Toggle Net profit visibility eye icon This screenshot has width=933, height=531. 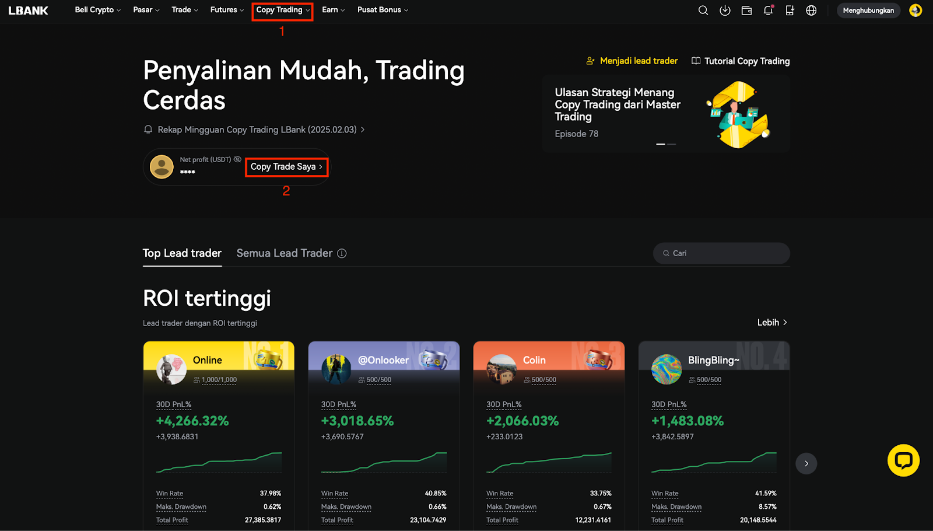pyautogui.click(x=237, y=159)
